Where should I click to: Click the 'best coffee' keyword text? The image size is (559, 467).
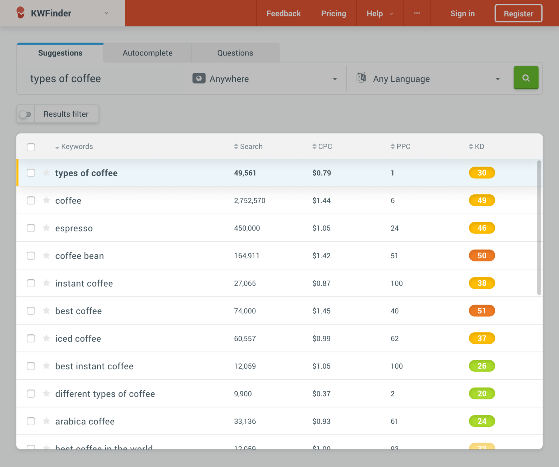point(78,311)
